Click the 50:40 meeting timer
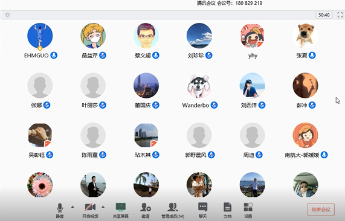This screenshot has width=345, height=221. coord(324,15)
